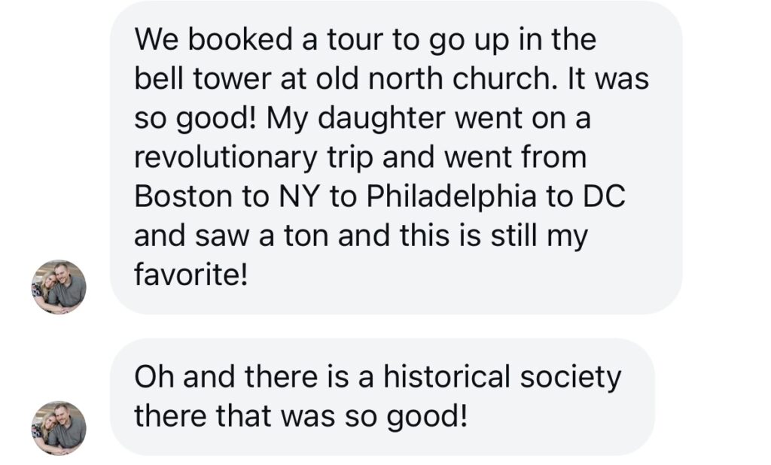771x465 pixels.
Task: Click the text "DC" in the first message
Action: click(x=605, y=198)
